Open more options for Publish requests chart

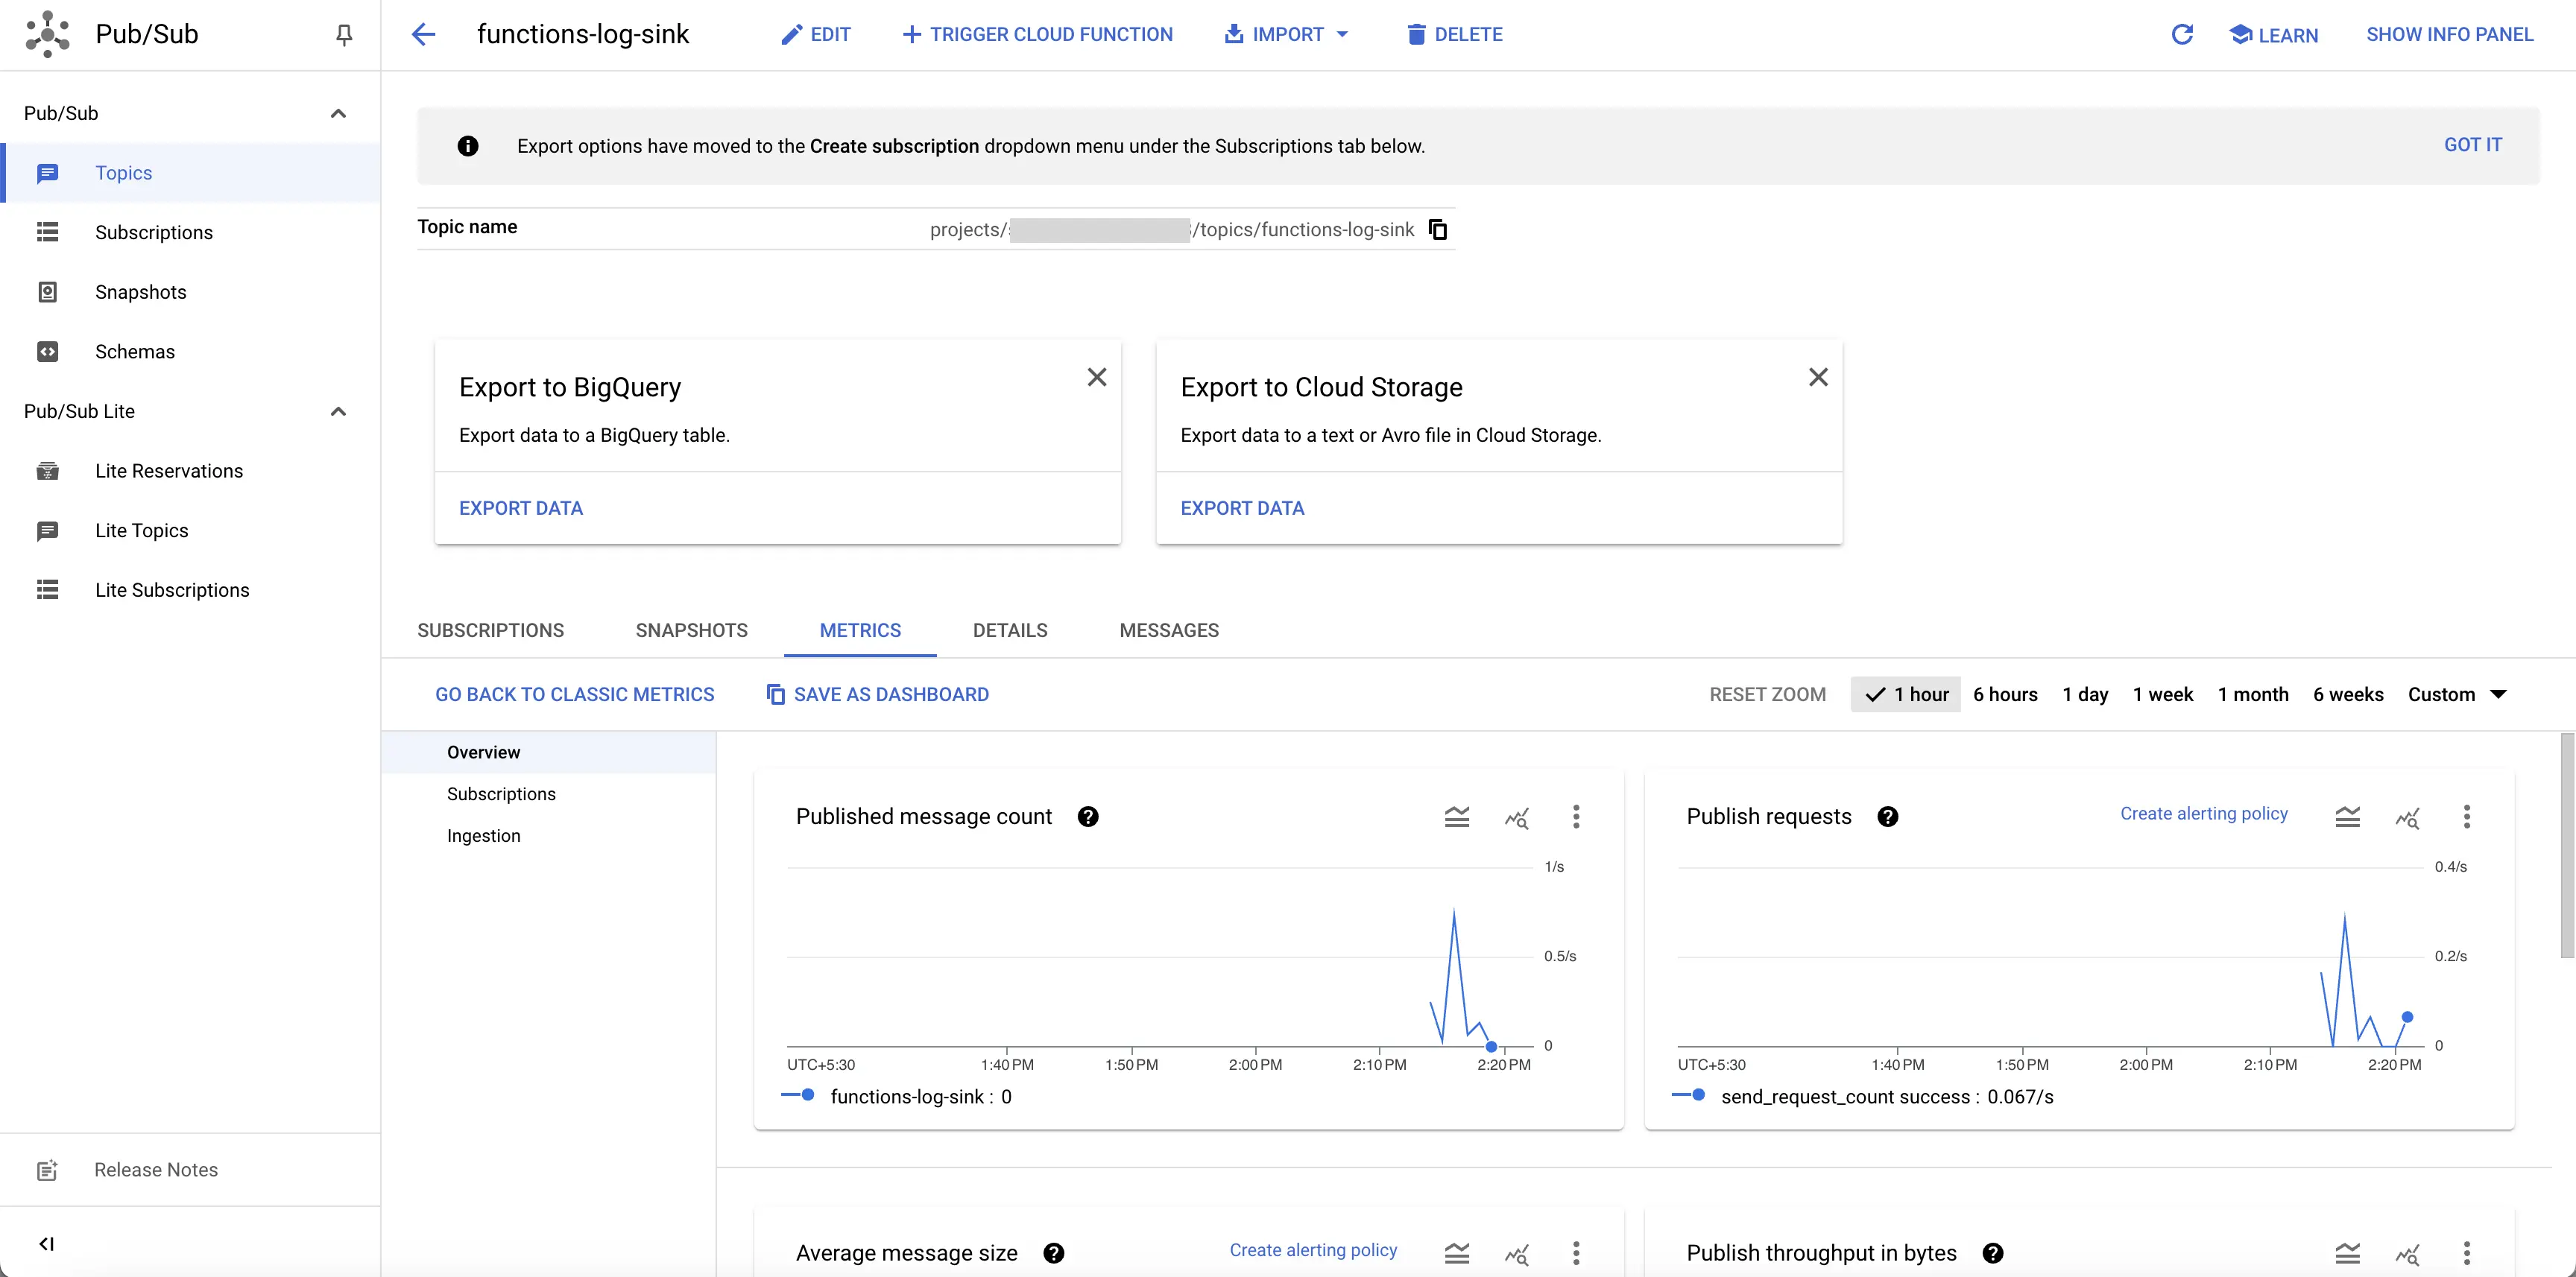coord(2466,817)
